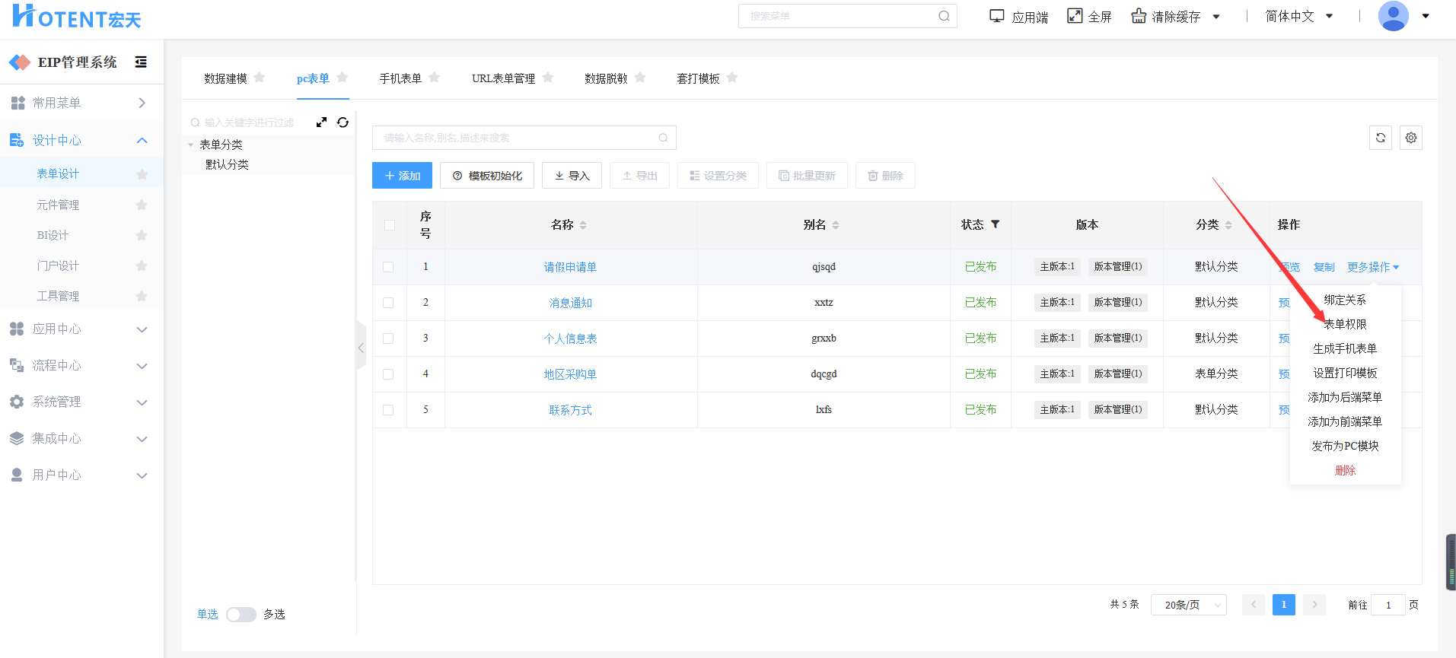Open the 个人信息表 form link
The height and width of the screenshot is (658, 1456).
[570, 339]
